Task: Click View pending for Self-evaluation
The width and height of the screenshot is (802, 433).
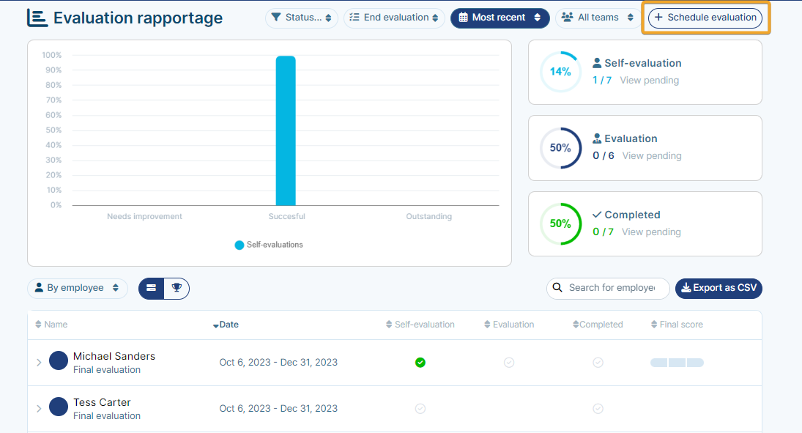Action: click(650, 81)
